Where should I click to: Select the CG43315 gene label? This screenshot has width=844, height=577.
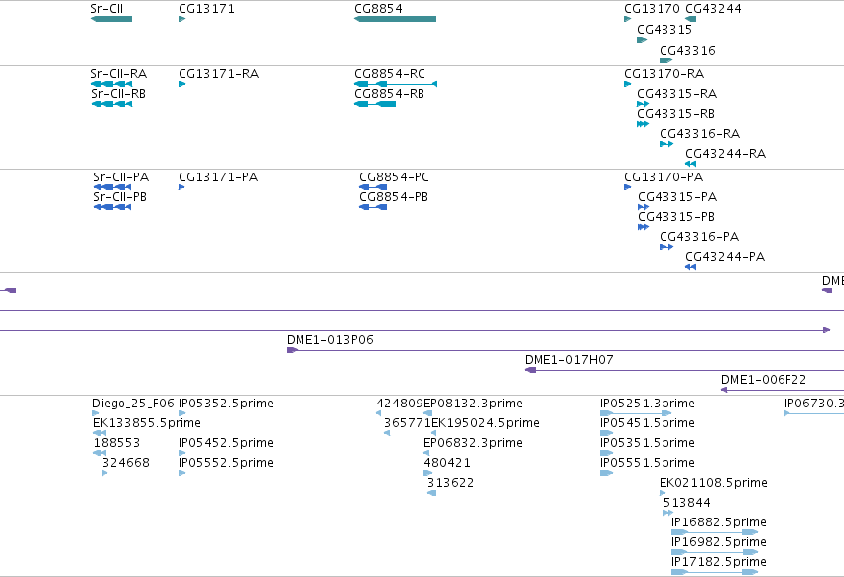click(x=664, y=29)
